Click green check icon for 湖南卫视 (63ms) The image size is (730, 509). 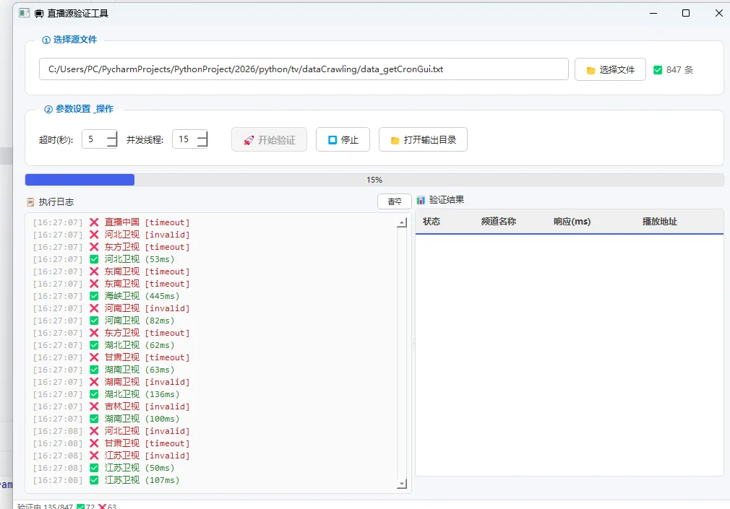pyautogui.click(x=94, y=370)
